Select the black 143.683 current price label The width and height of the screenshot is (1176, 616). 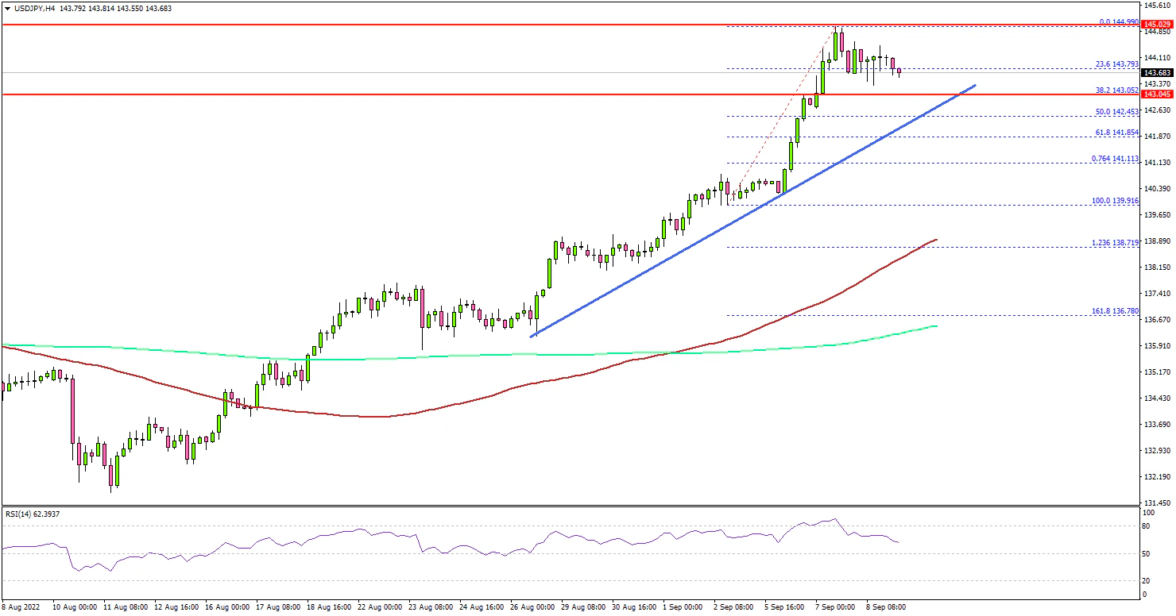(1157, 72)
